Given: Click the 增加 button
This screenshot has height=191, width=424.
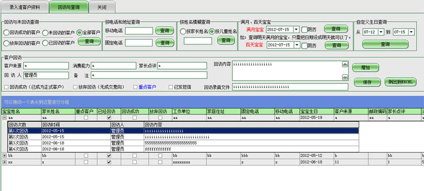Looking at the screenshot, I should (x=366, y=68).
